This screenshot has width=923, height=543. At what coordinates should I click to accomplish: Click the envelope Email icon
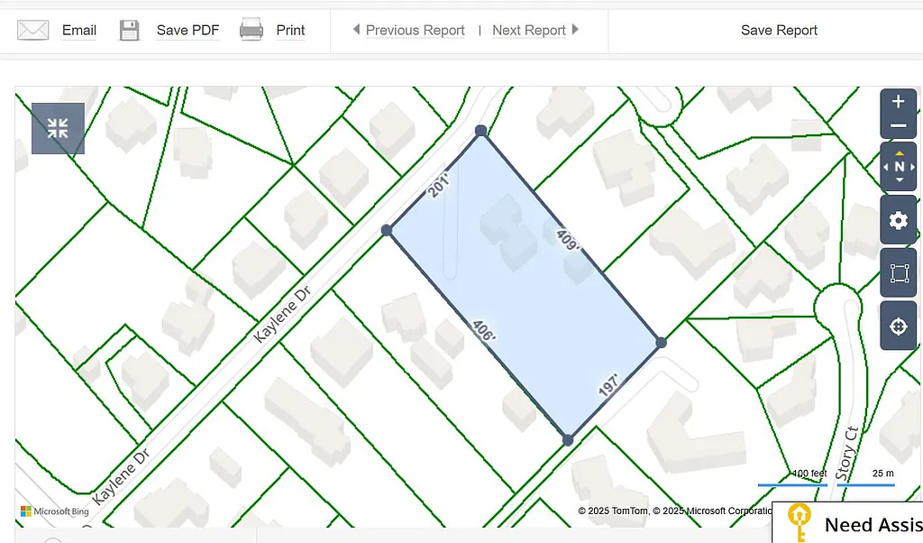click(33, 31)
